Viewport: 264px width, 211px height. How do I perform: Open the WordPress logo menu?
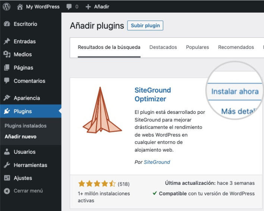coord(7,7)
